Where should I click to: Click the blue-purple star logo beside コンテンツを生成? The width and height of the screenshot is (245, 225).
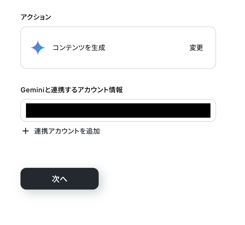click(38, 48)
